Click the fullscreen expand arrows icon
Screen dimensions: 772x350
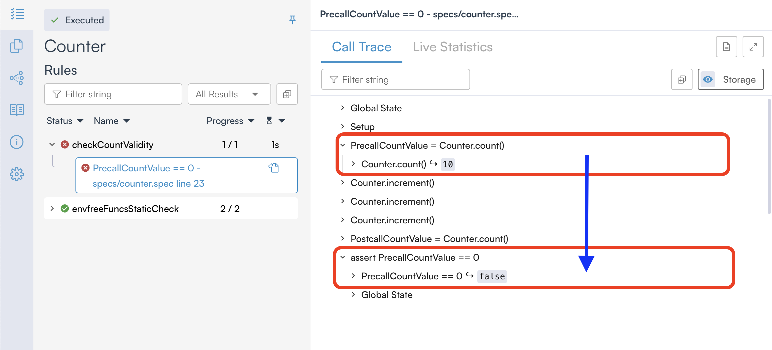(753, 47)
